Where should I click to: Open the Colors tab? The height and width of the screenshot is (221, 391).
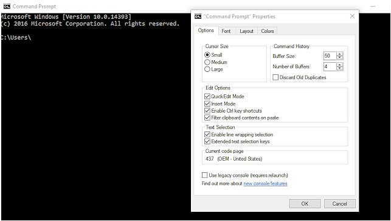pos(268,31)
